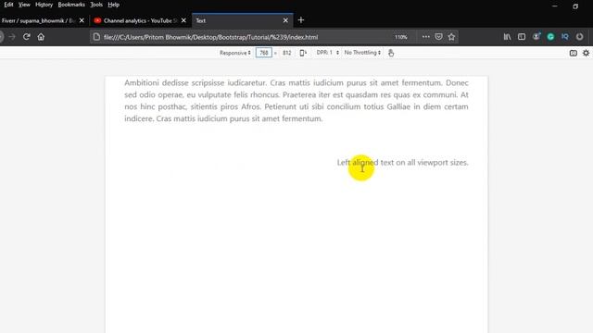Click the paragraph starting 'Ambitioni dedisse scripsisse'

point(296,101)
